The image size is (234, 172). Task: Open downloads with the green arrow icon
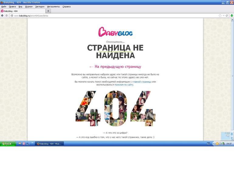[232, 16]
